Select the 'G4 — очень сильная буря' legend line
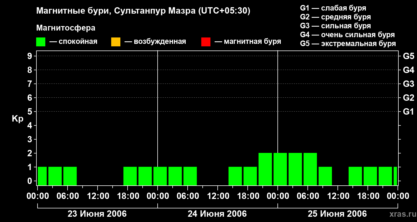This screenshot has height=222, width=417. coord(348,35)
